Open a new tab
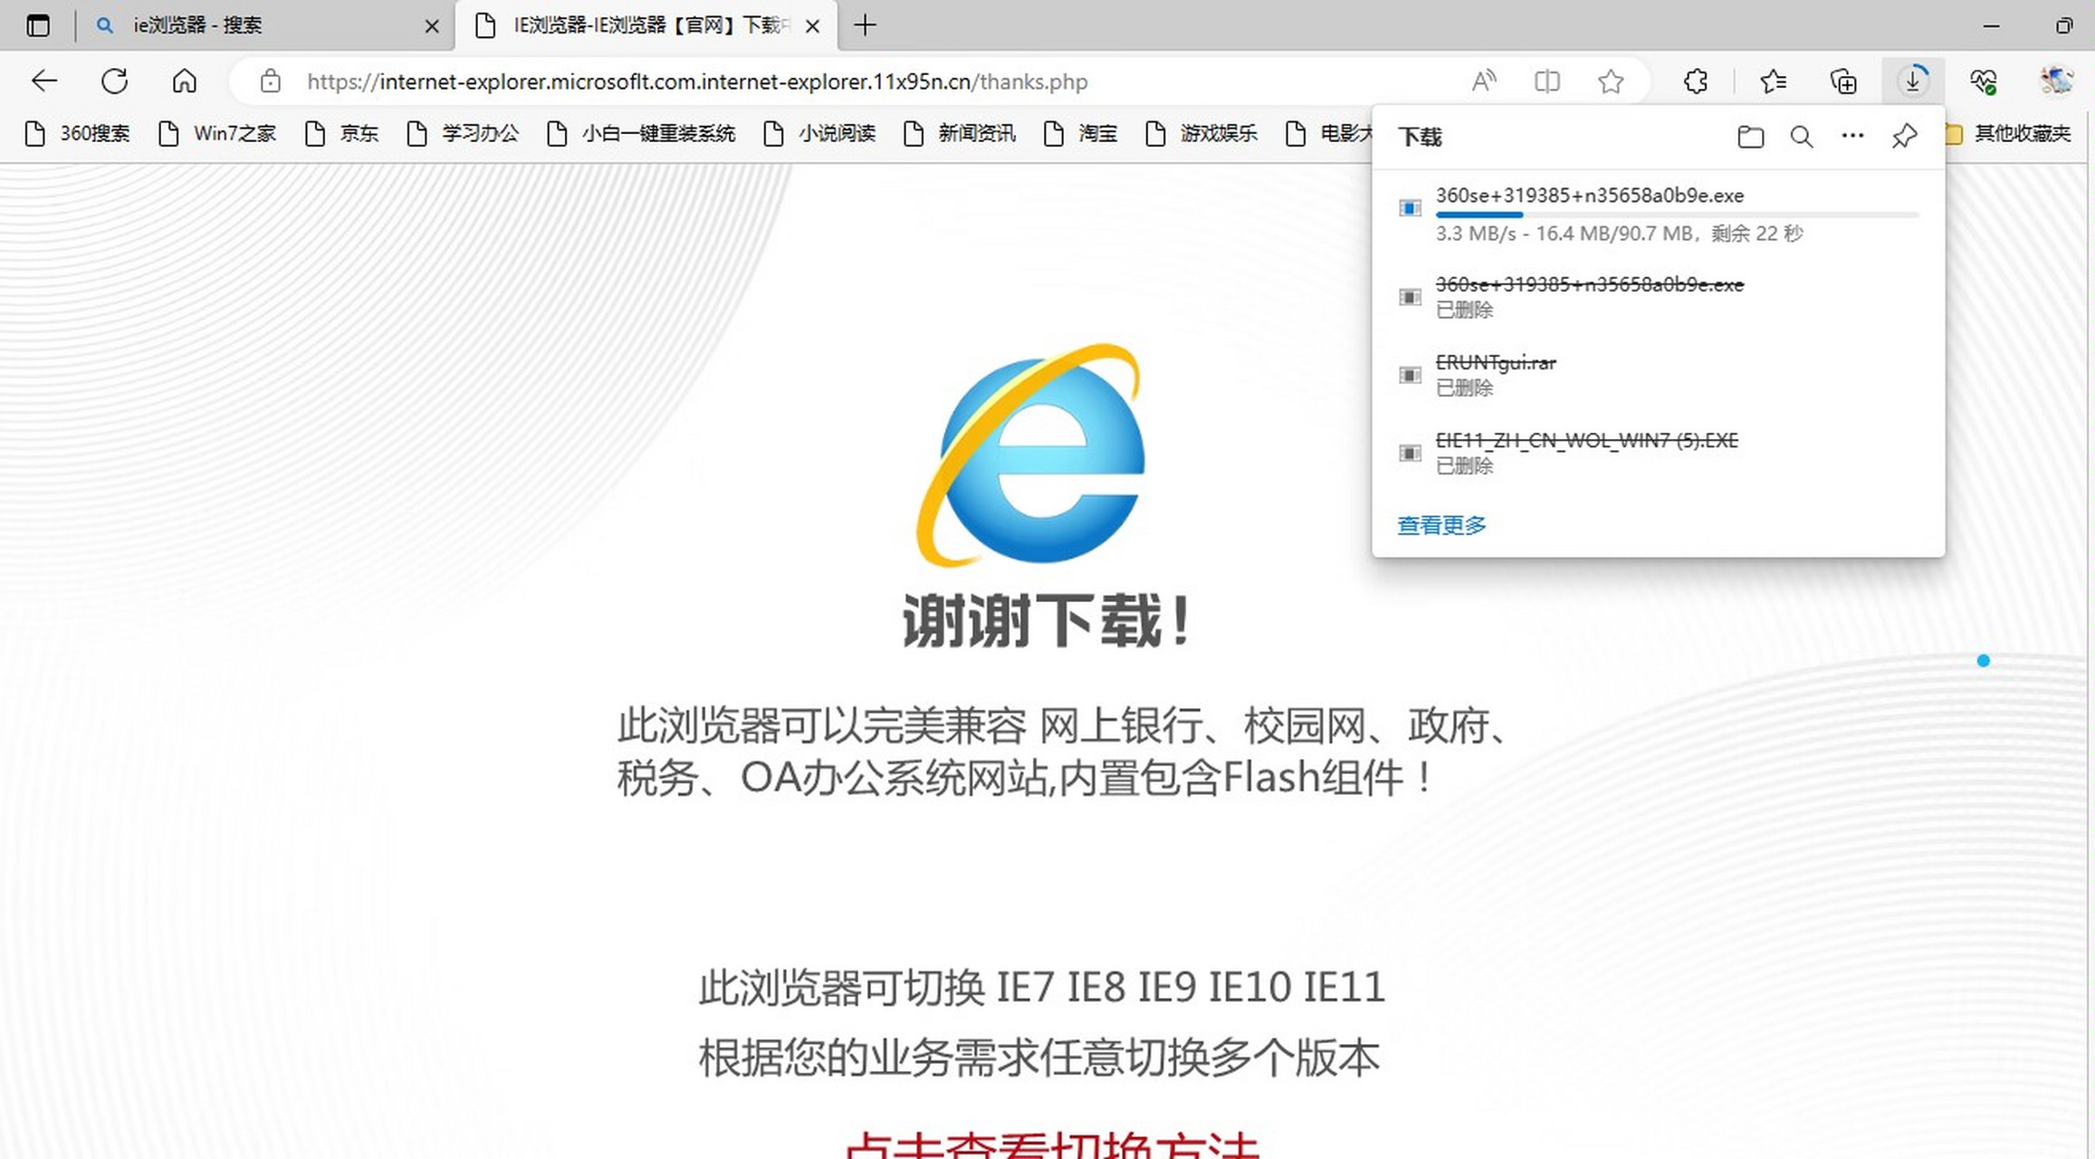Screen dimensions: 2095x1159 tap(866, 25)
